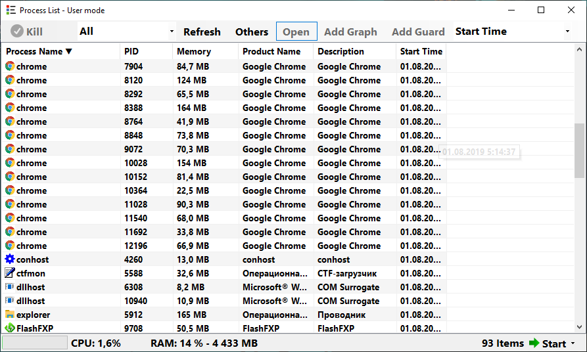Image resolution: width=587 pixels, height=352 pixels.
Task: Click Chrome icon of PID 8848 row
Action: pyautogui.click(x=10, y=135)
